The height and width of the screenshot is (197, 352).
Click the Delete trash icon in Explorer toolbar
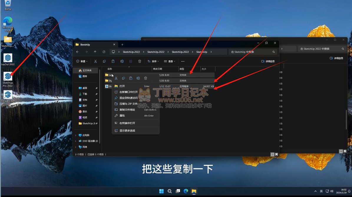pyautogui.click(x=140, y=61)
